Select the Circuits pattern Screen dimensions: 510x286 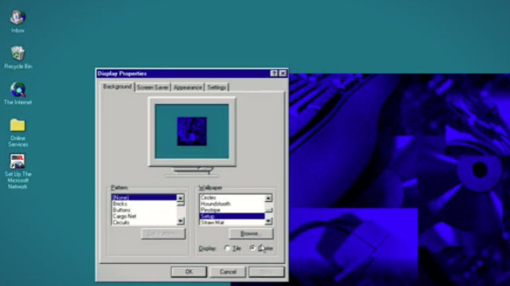(144, 222)
